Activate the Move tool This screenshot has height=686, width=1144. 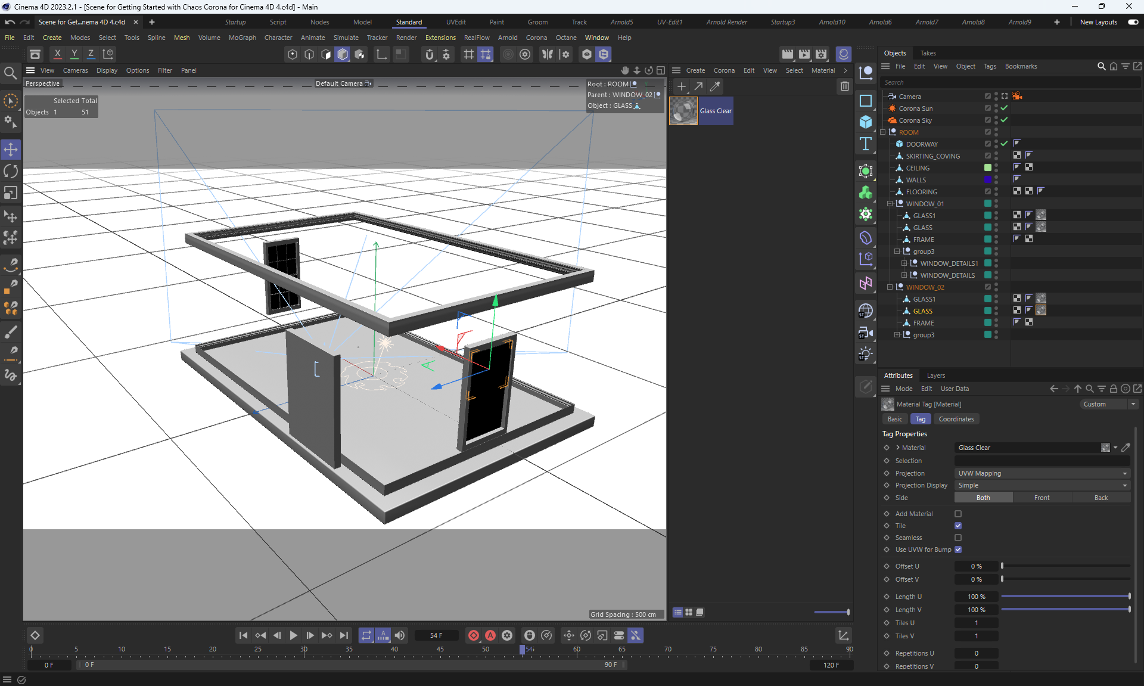click(11, 149)
